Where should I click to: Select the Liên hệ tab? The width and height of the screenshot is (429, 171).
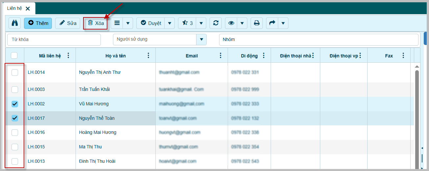(x=14, y=9)
